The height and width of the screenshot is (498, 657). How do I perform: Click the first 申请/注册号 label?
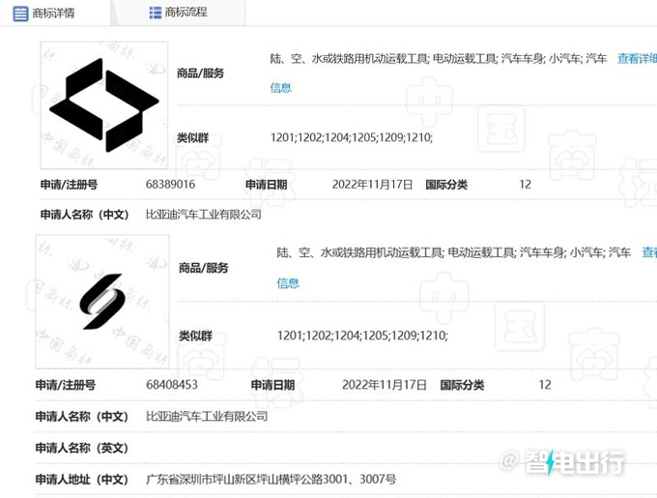coord(69,185)
